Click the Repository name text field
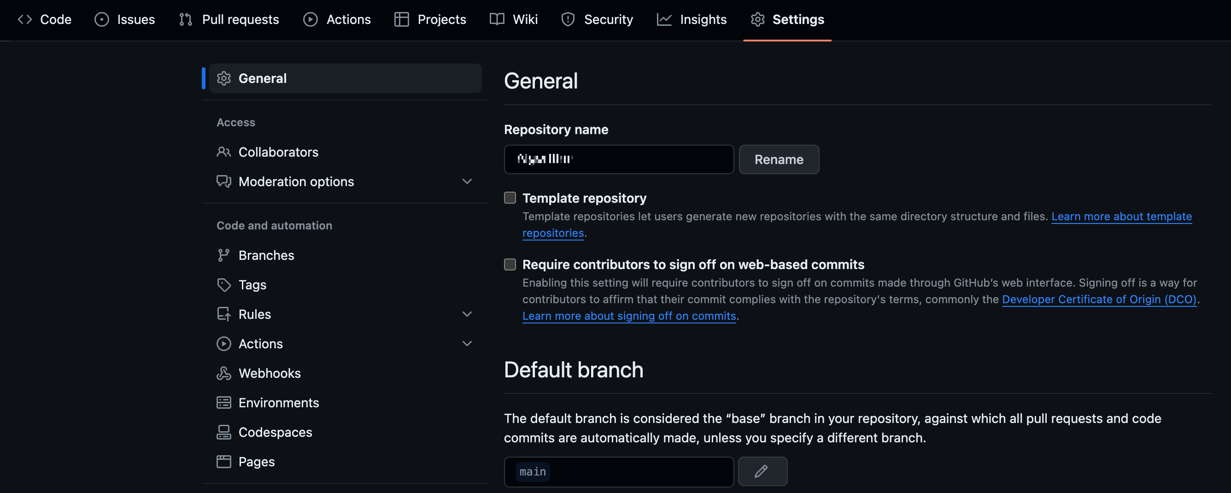Image resolution: width=1231 pixels, height=493 pixels. pyautogui.click(x=618, y=159)
